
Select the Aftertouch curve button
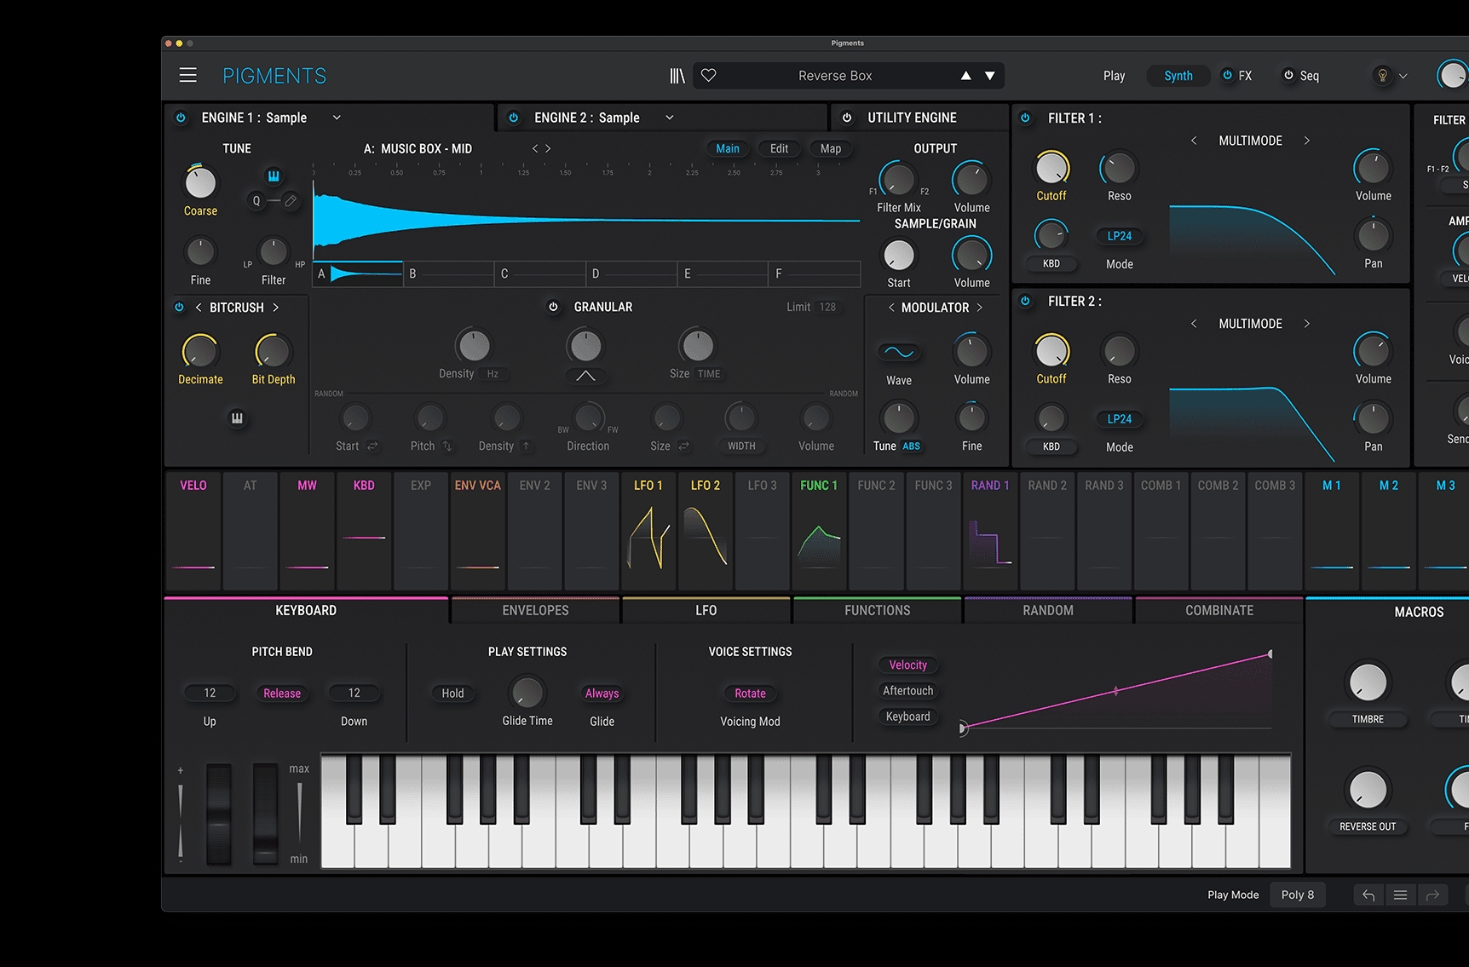tap(907, 691)
